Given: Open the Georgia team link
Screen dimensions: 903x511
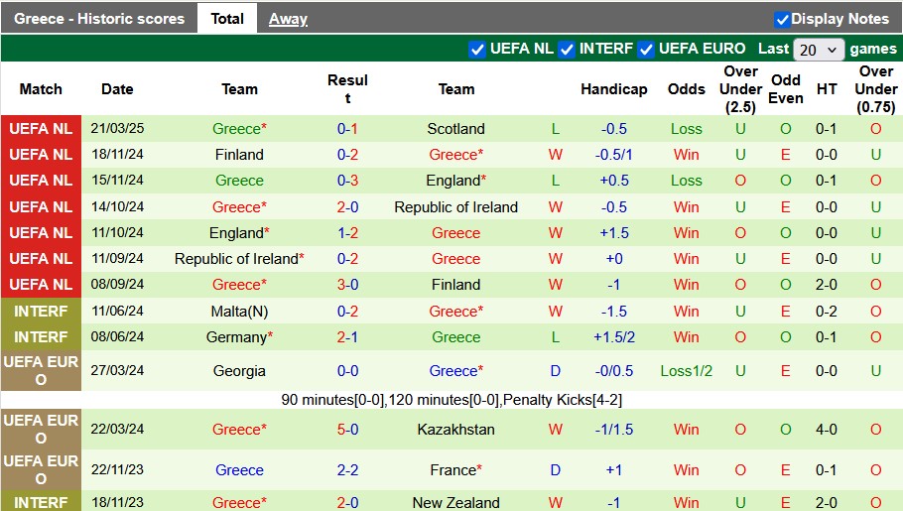Looking at the screenshot, I should point(239,371).
